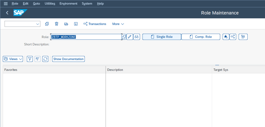Open the Environment menu
This screenshot has height=127, width=265.
(x=68, y=3)
